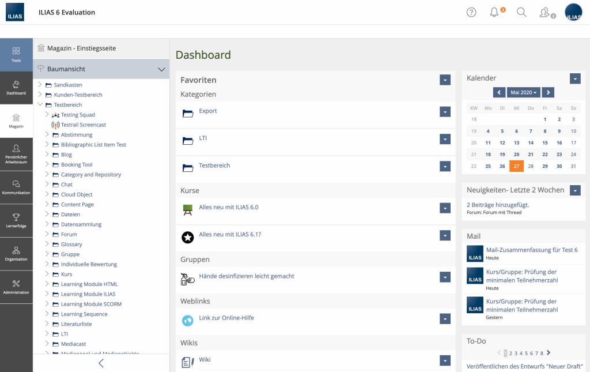Open Tools in the left sidebar
The width and height of the screenshot is (590, 372).
coord(16,54)
